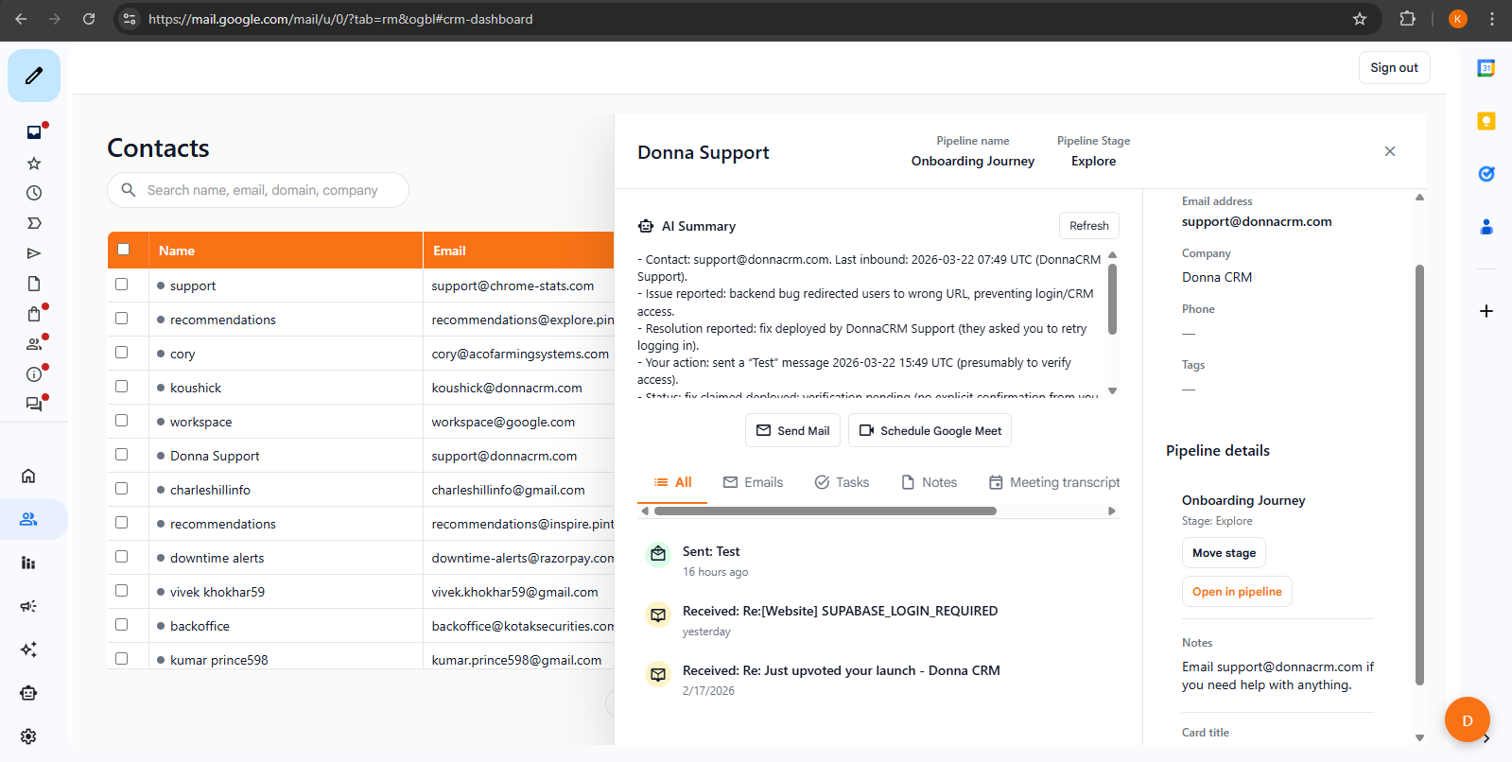Click support@donnacrm.com in Email address field

(x=1257, y=221)
